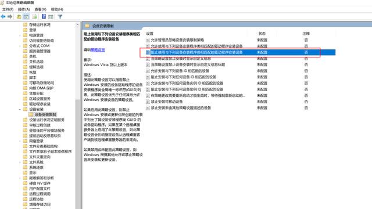Click the policy icon of the 允许管理员忽略设备安装限制策略 row
This screenshot has width=372, height=209.
pyautogui.click(x=148, y=40)
